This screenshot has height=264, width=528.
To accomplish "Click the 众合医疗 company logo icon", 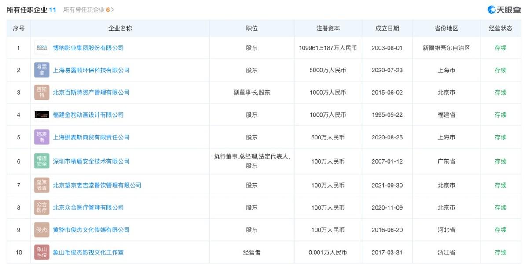I will (x=42, y=207).
